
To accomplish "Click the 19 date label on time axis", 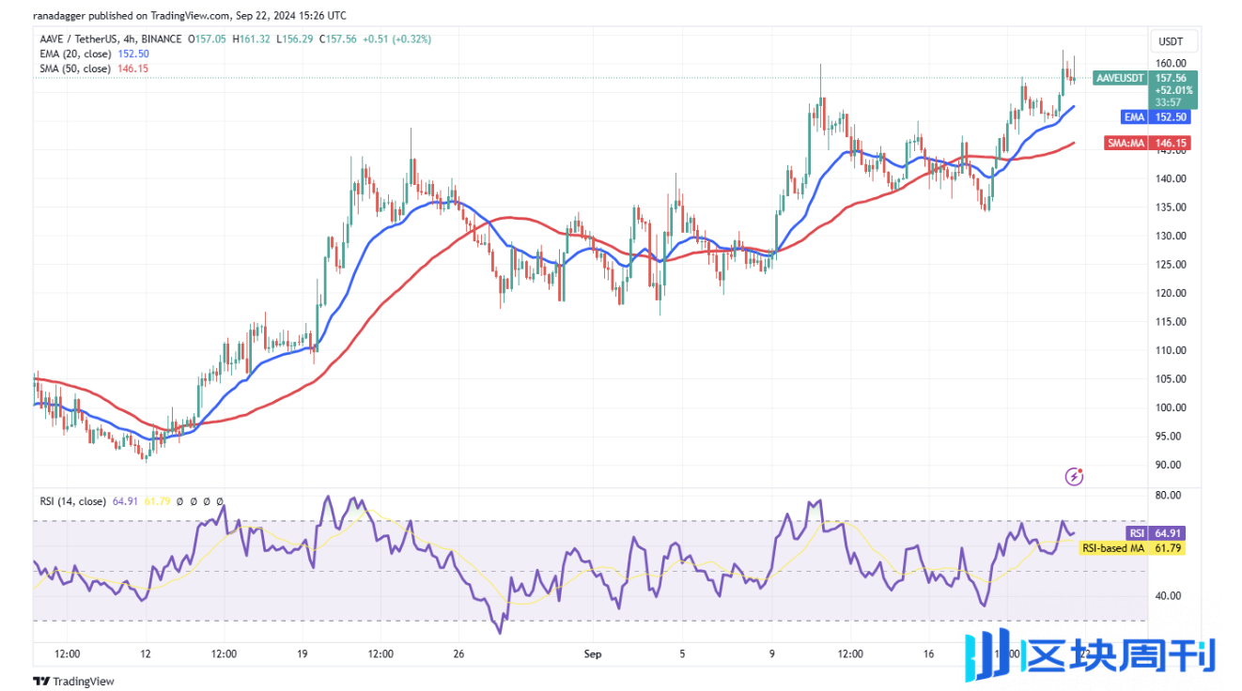I will pyautogui.click(x=302, y=653).
